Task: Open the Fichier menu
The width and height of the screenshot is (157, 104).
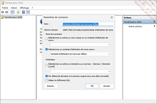Action: (x=5, y=8)
